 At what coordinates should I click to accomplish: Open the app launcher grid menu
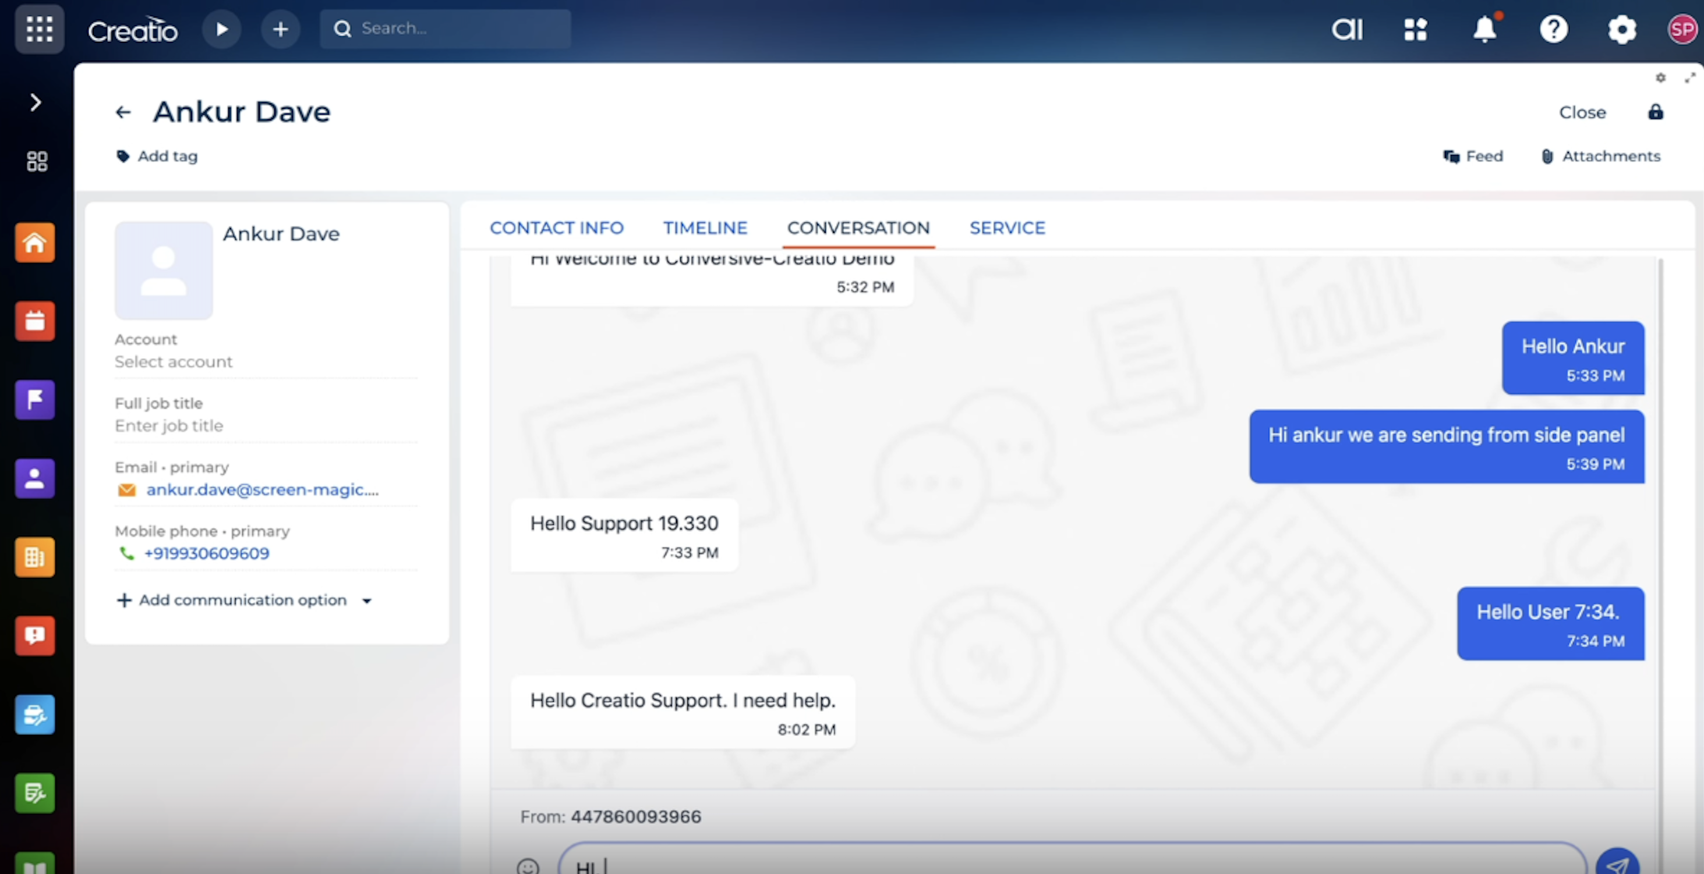click(39, 29)
